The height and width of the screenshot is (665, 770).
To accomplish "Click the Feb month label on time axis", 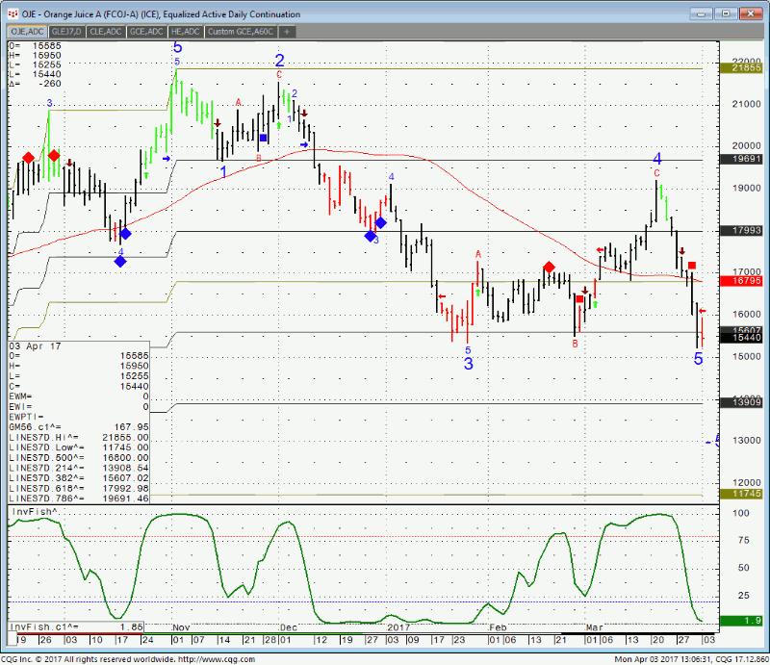I will 498,627.
